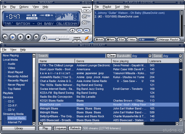Image resolution: width=185 pixels, height=134 pixels.
Task: Click the volume slider knob
Action: 57,39
